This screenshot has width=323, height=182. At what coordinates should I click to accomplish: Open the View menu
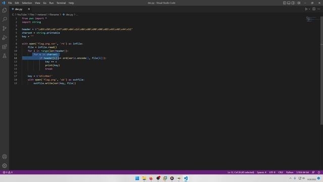(37, 3)
